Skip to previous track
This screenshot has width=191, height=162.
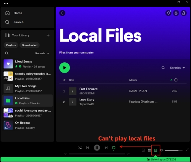(x=88, y=148)
